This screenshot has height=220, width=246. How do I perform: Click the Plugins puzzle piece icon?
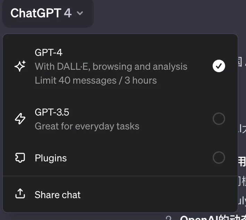click(x=20, y=158)
